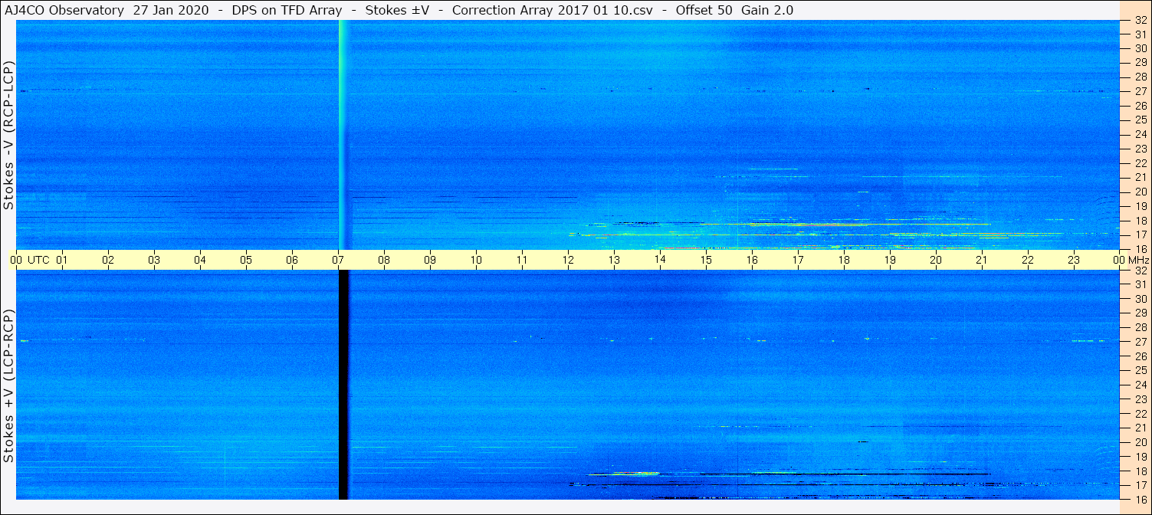Pick the 13 hour tick label
Screen dimensions: 1152x515
coord(614,260)
